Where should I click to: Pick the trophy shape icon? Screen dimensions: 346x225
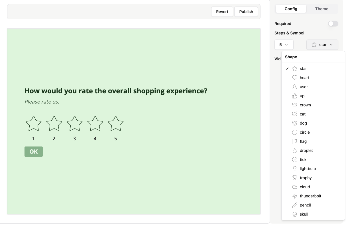click(x=306, y=178)
